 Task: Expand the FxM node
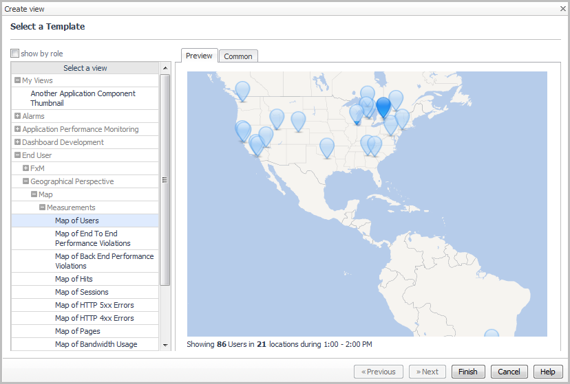coord(25,168)
